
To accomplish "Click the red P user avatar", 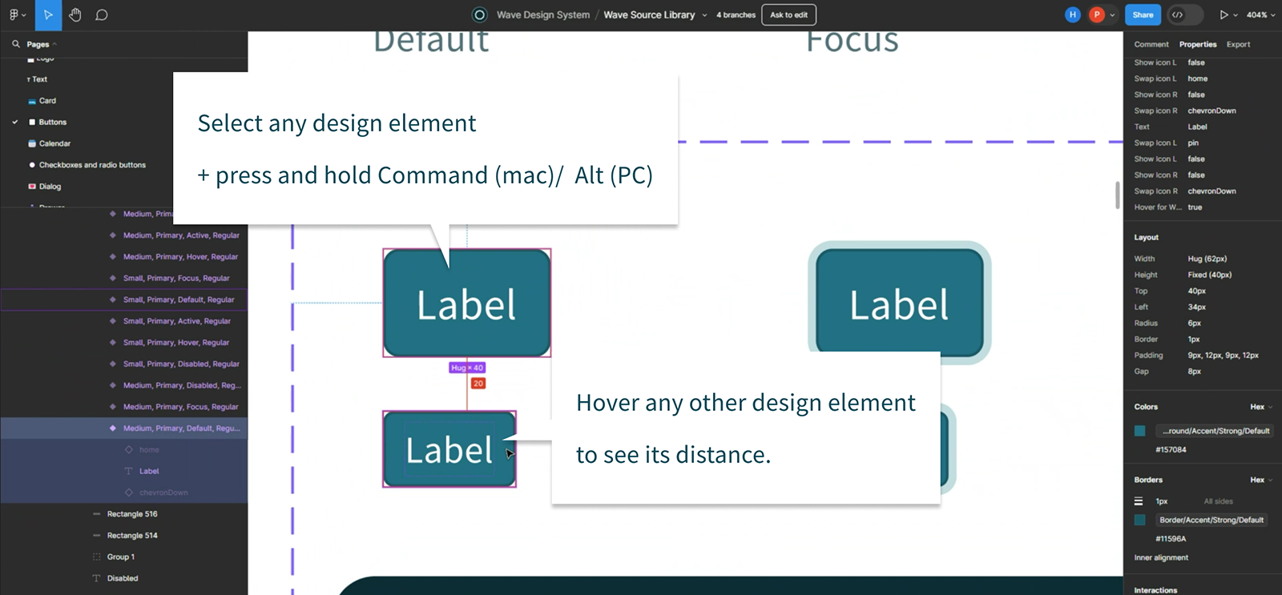I will 1097,14.
